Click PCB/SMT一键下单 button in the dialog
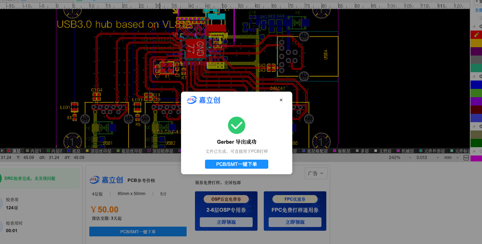Image resolution: width=482 pixels, height=244 pixels. pyautogui.click(x=237, y=164)
